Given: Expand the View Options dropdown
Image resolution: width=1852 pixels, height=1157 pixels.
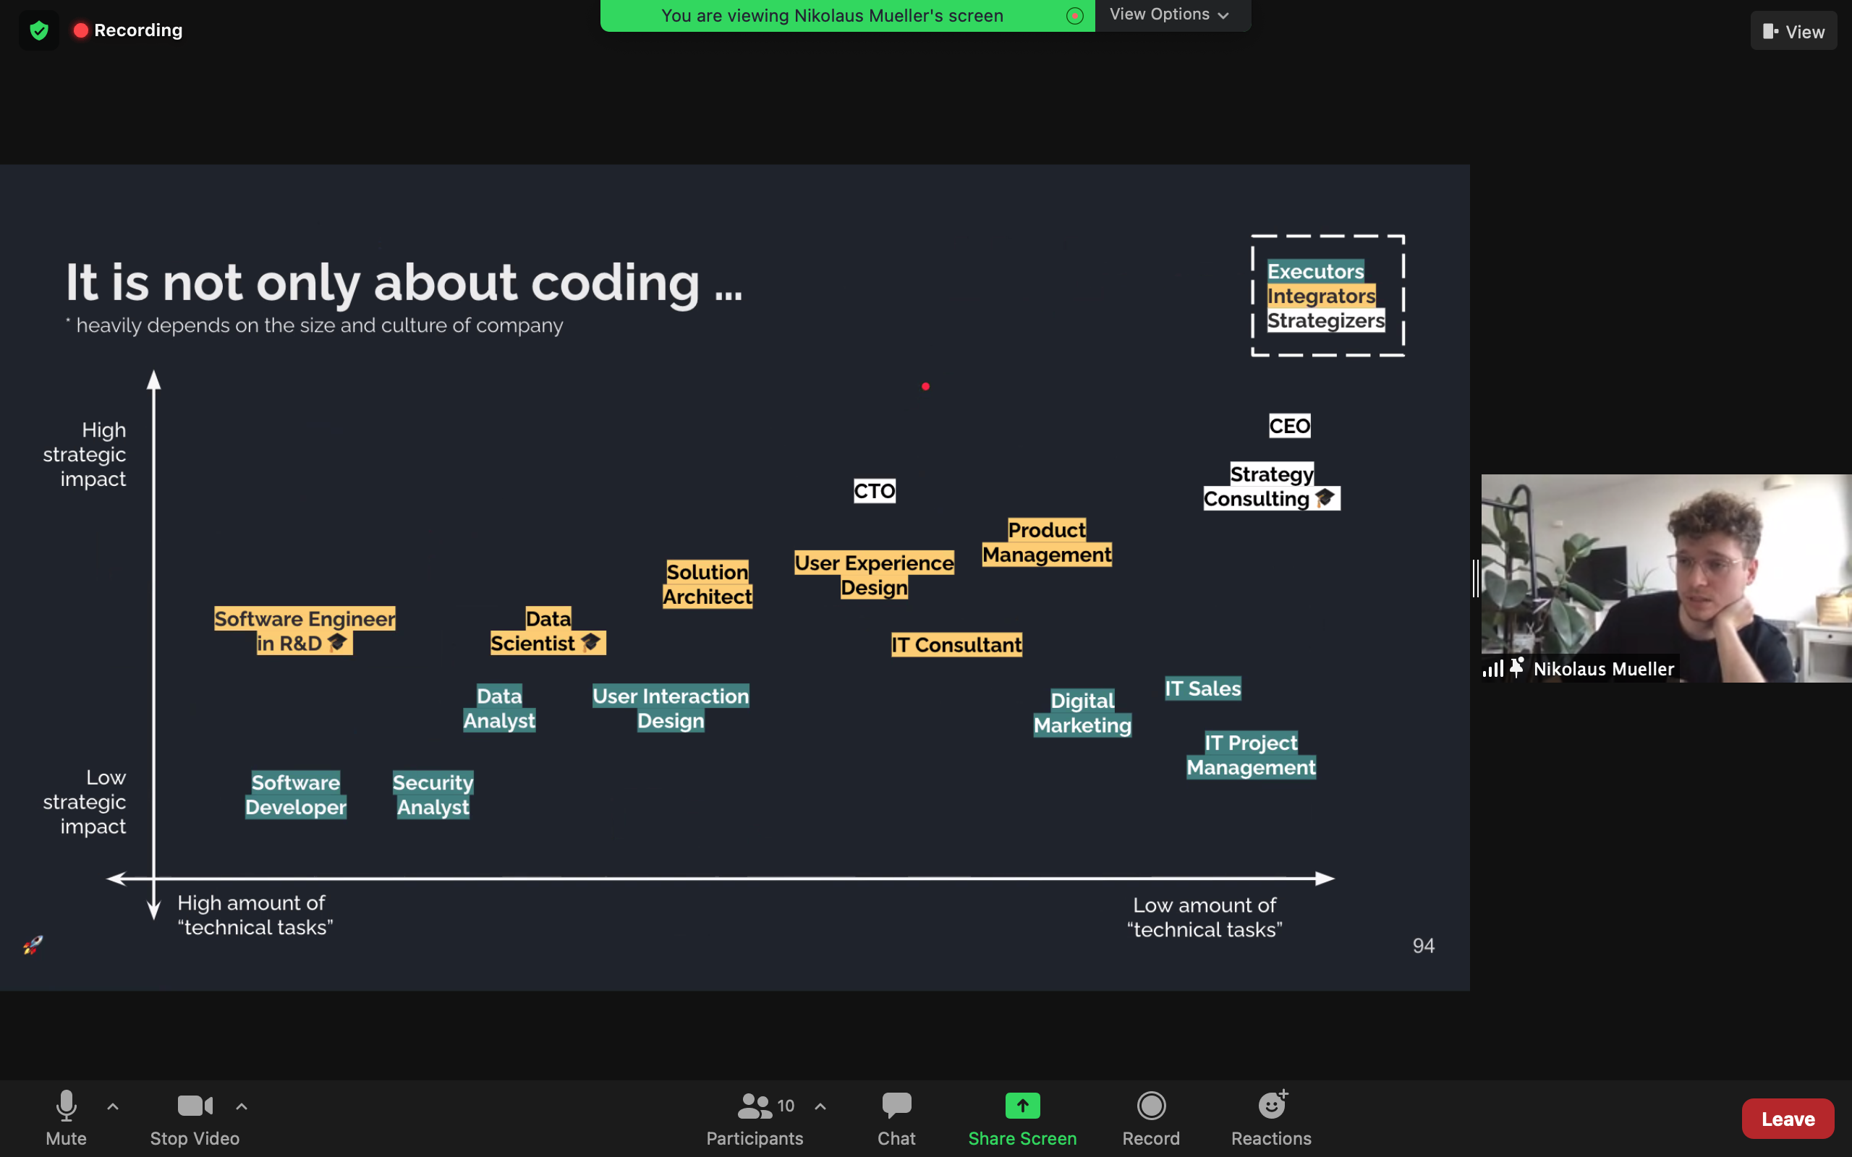Looking at the screenshot, I should tap(1170, 14).
